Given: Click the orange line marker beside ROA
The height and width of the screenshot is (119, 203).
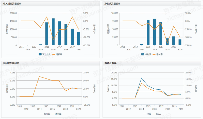Looking at the screenshot, I should (154, 114).
